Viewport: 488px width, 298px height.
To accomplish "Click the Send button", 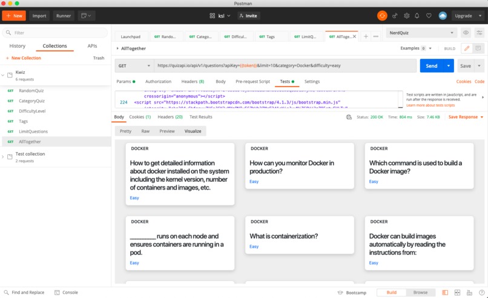I will [x=431, y=65].
